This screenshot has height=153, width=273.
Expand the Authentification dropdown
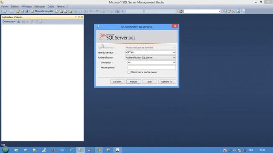[174, 58]
